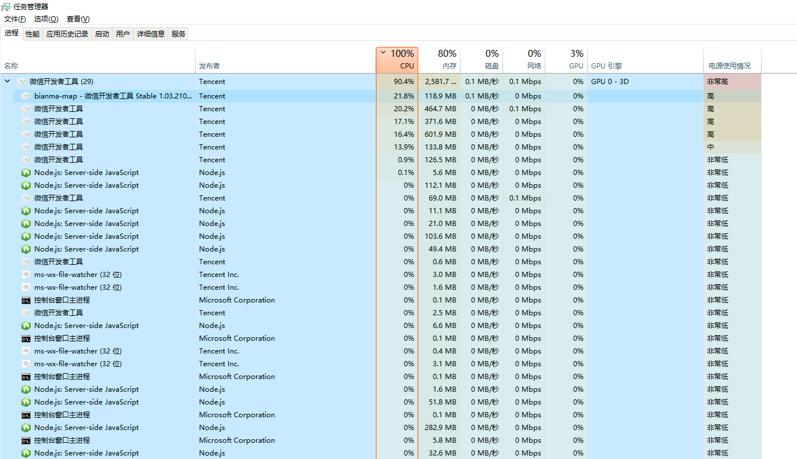Click the Task Manager icon in the title bar
This screenshot has width=797, height=459.
[6, 6]
